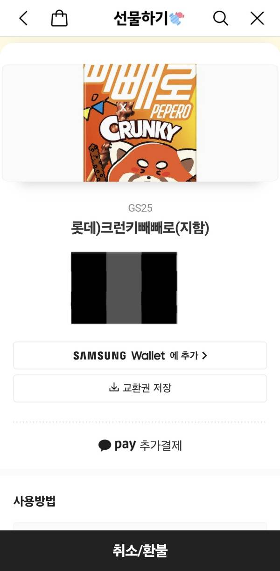Tap the download icon beside 교환권 저장
The height and width of the screenshot is (571, 280).
114,388
